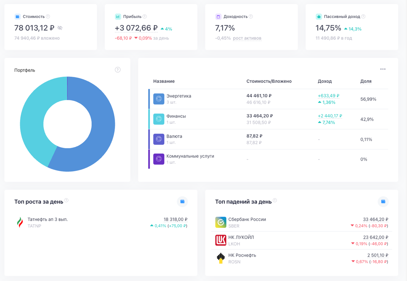The height and width of the screenshot is (281, 407).
Task: Open Татнефть ап 3 вып. stock
Action: point(48,219)
